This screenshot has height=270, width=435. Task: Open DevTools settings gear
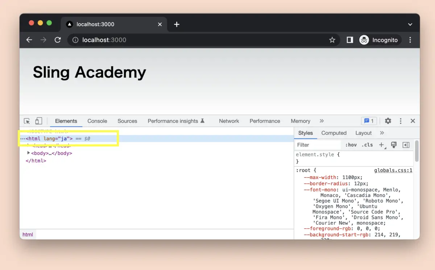pos(388,121)
